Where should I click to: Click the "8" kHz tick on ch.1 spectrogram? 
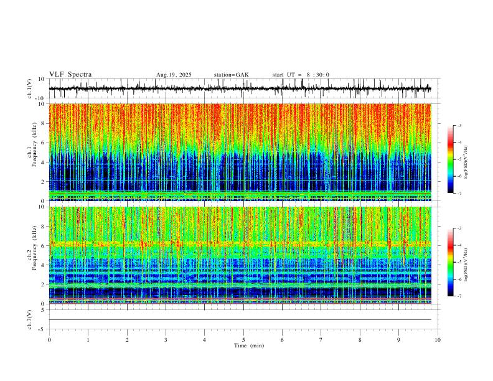pos(44,123)
